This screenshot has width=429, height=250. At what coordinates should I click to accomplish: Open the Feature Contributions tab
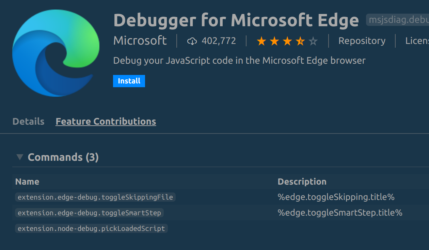click(106, 121)
